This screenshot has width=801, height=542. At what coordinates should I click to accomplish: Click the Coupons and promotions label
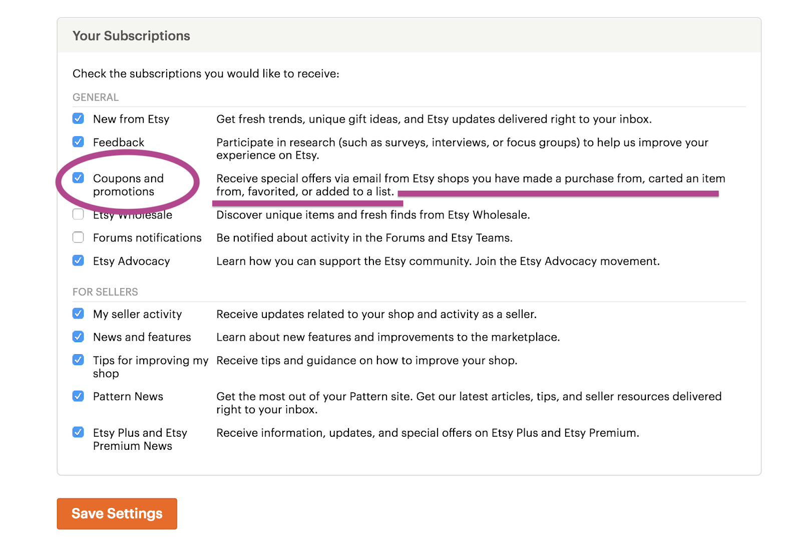(128, 185)
